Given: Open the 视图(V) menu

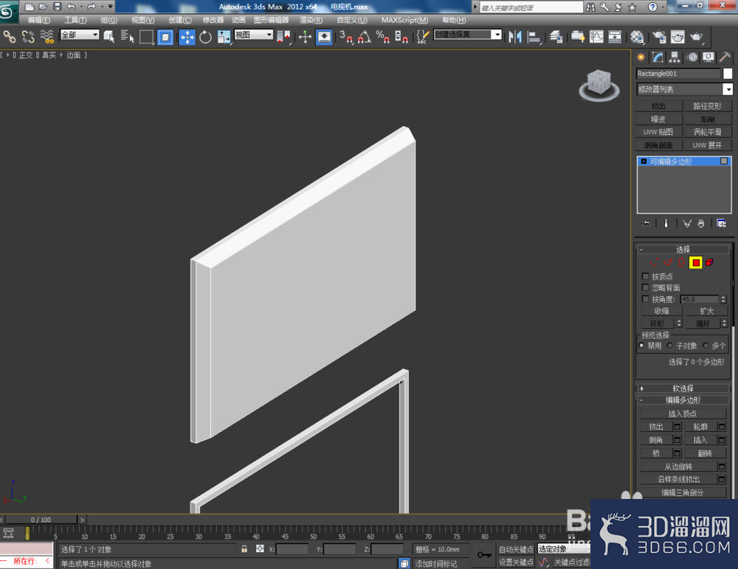Looking at the screenshot, I should click(142, 20).
